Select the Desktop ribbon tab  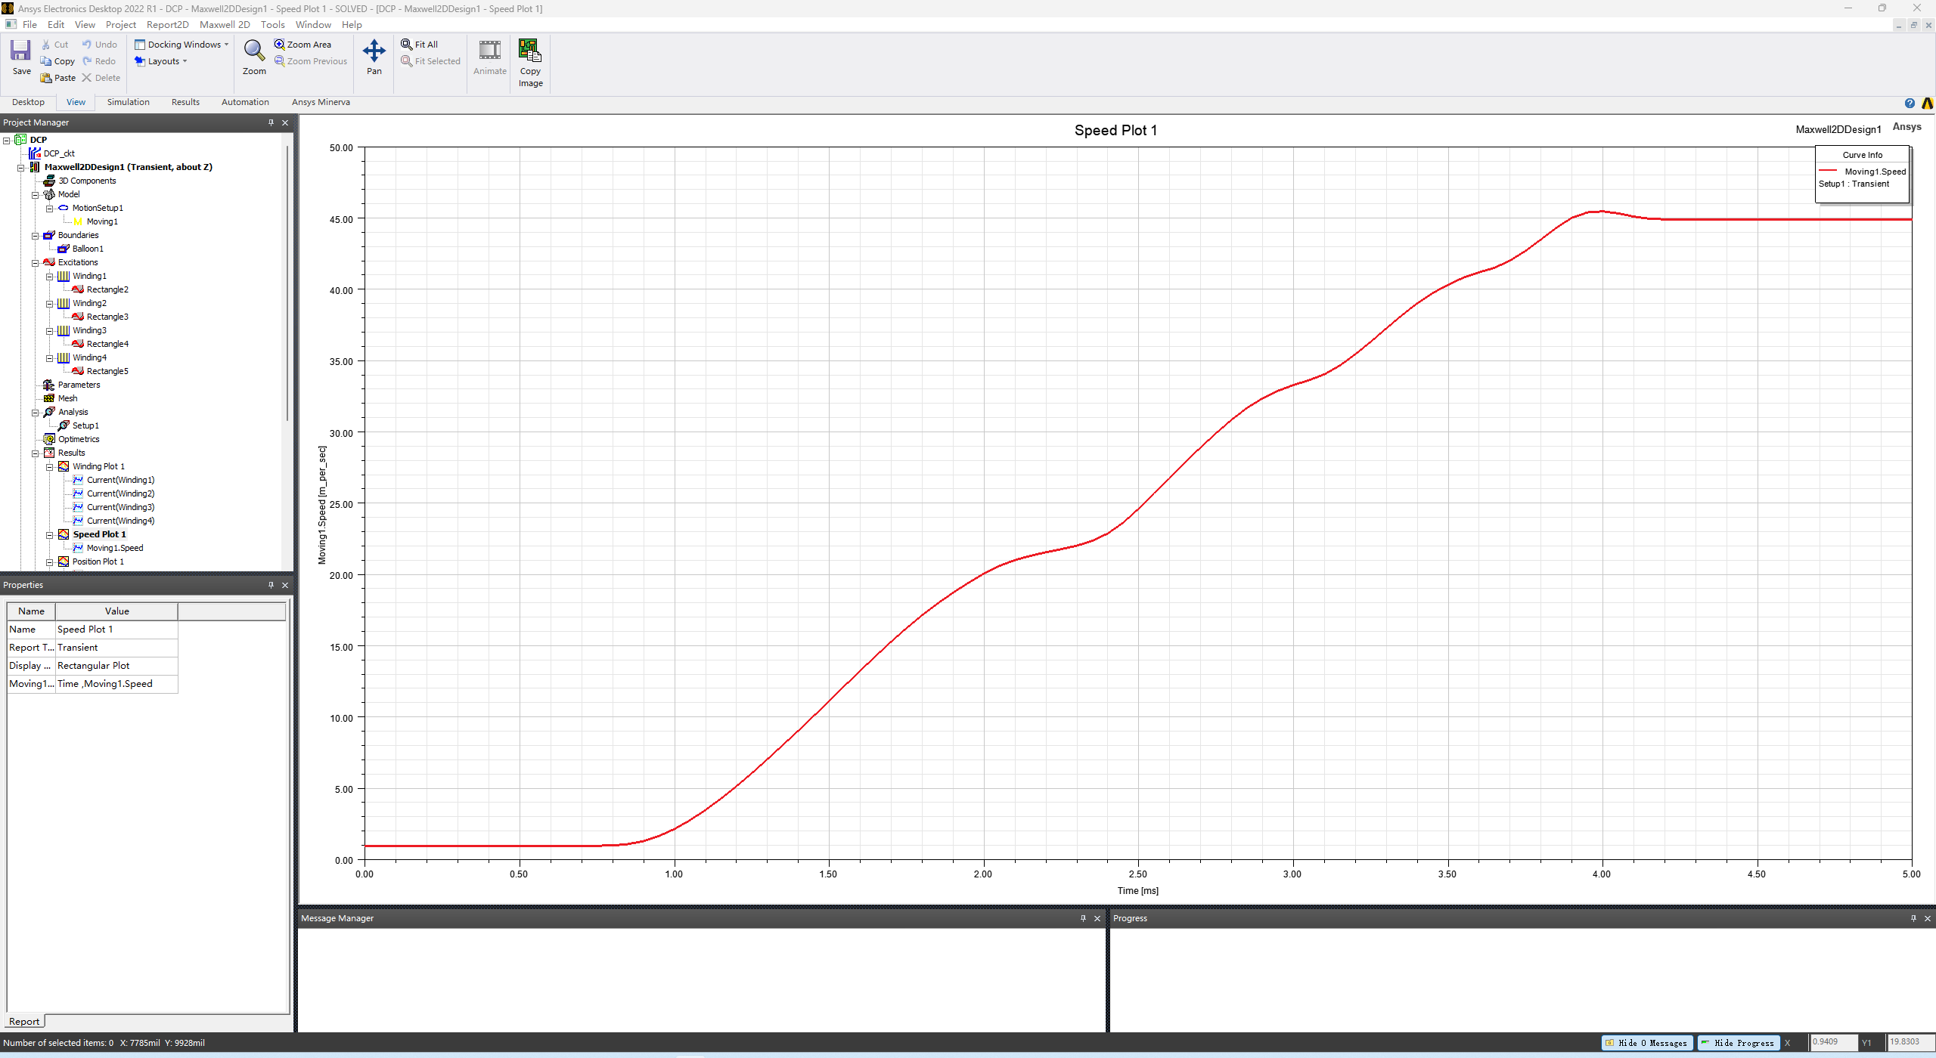tap(28, 102)
